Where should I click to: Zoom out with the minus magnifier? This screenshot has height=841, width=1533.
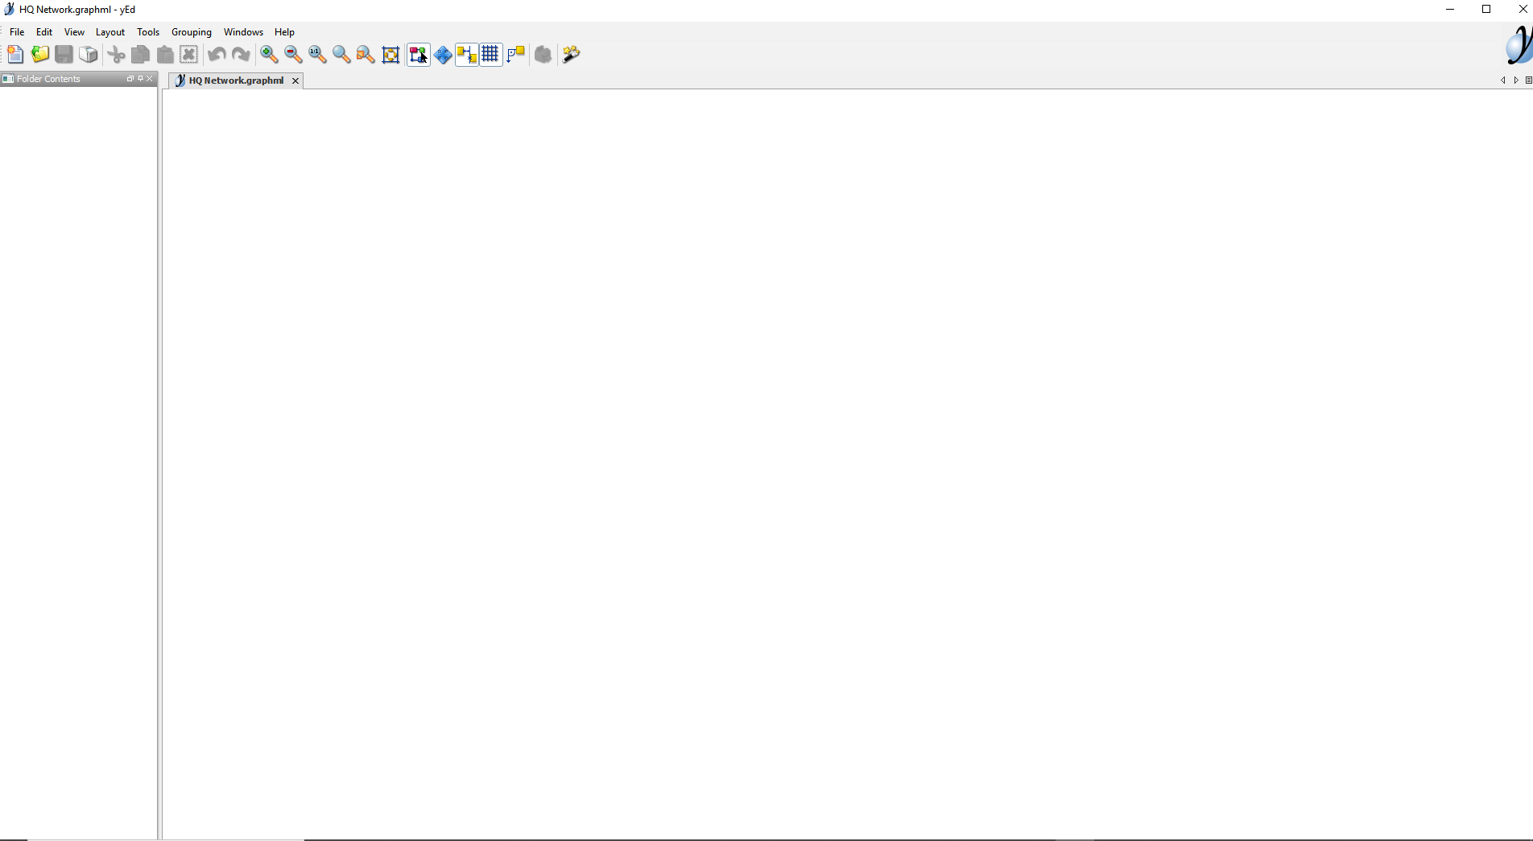[x=293, y=55]
